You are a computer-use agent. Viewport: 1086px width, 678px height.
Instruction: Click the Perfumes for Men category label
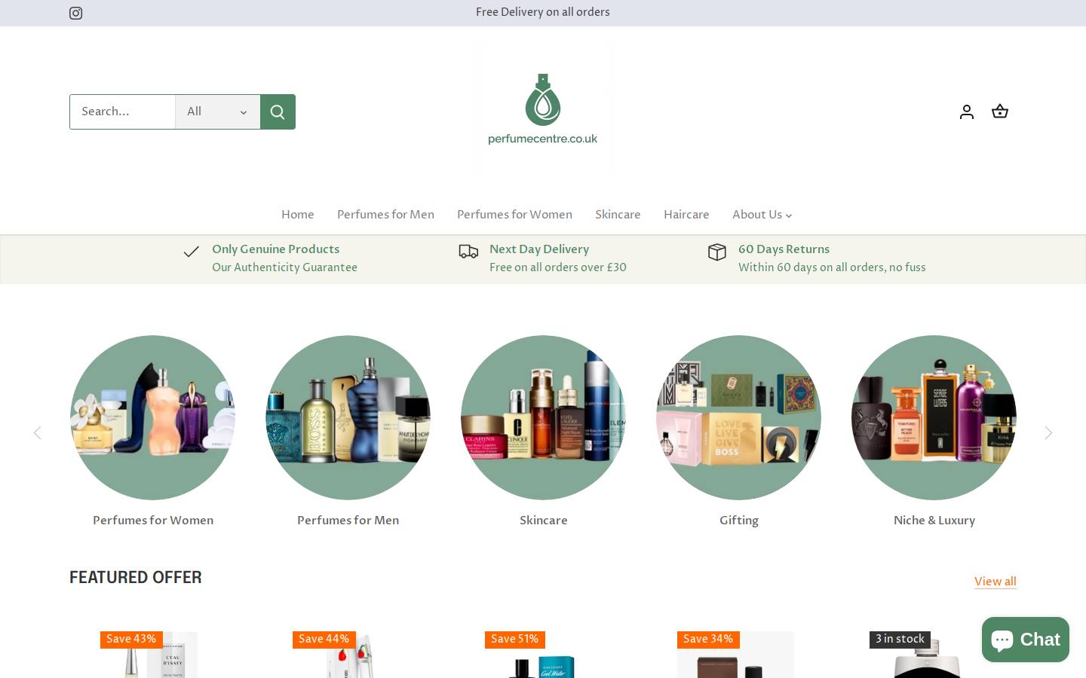(348, 521)
